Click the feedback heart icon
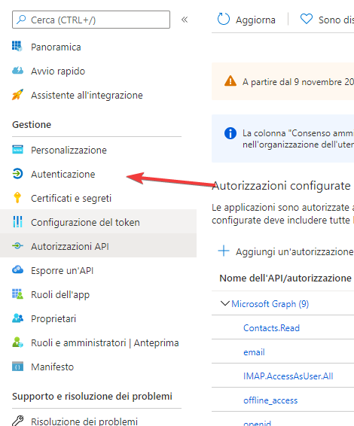The height and width of the screenshot is (426, 354). click(306, 19)
